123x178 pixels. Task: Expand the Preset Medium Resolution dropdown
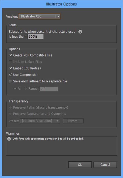pyautogui.click(x=40, y=121)
